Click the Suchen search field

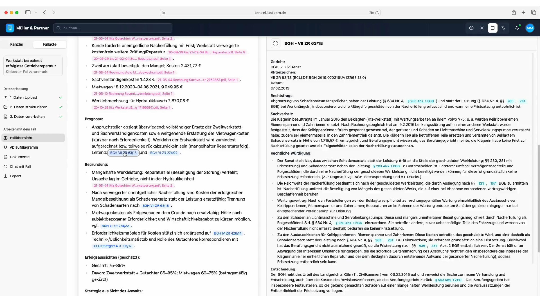pos(112,28)
